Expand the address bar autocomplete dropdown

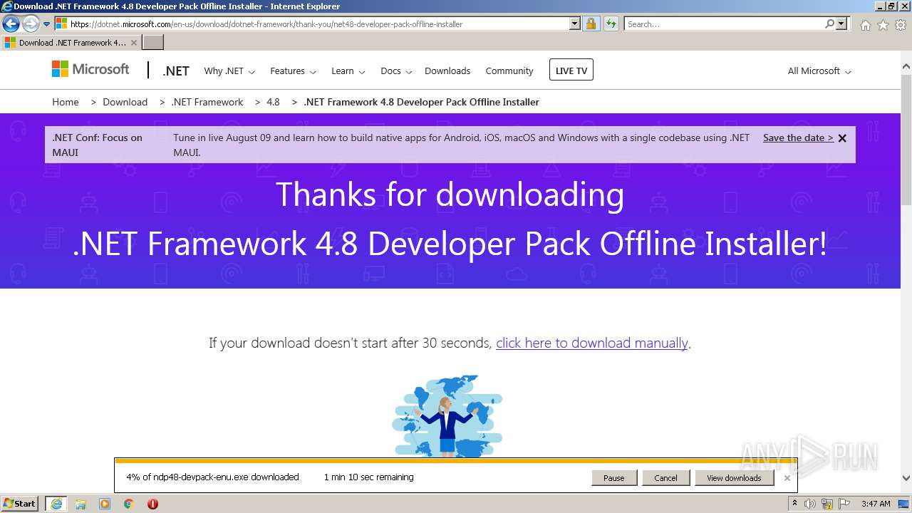click(575, 24)
